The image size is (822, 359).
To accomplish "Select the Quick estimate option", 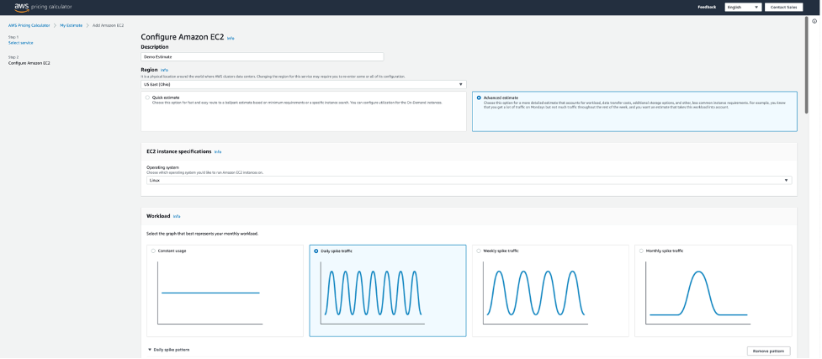I will [x=147, y=98].
